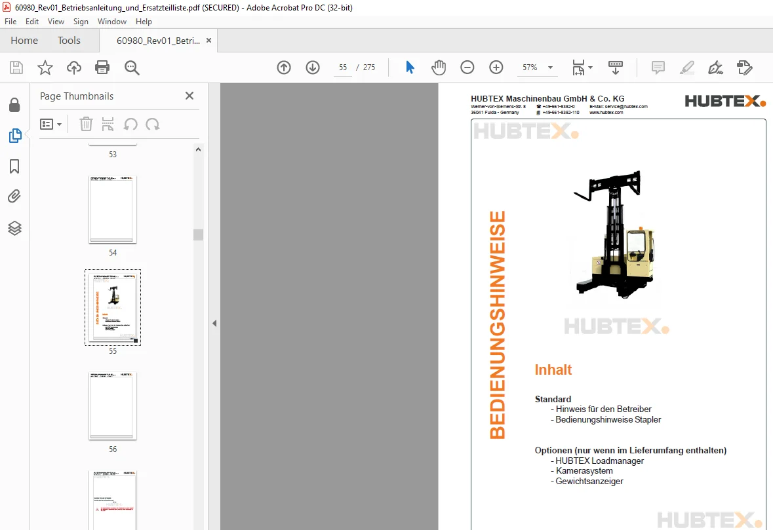Click the www.hubtex.com address in header
The image size is (773, 530).
click(606, 112)
